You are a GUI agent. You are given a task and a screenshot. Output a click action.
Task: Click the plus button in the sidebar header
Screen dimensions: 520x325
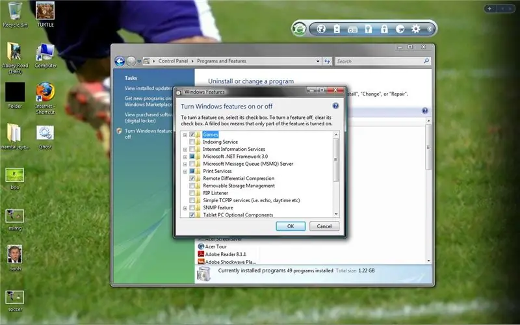489,8
